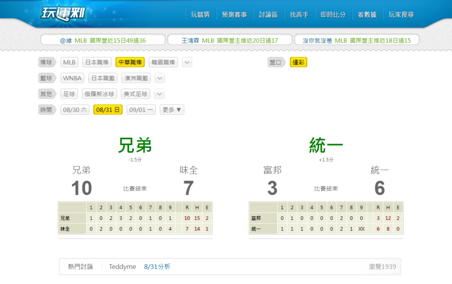
Task: Switch to the 盤口 view
Action: point(276,62)
